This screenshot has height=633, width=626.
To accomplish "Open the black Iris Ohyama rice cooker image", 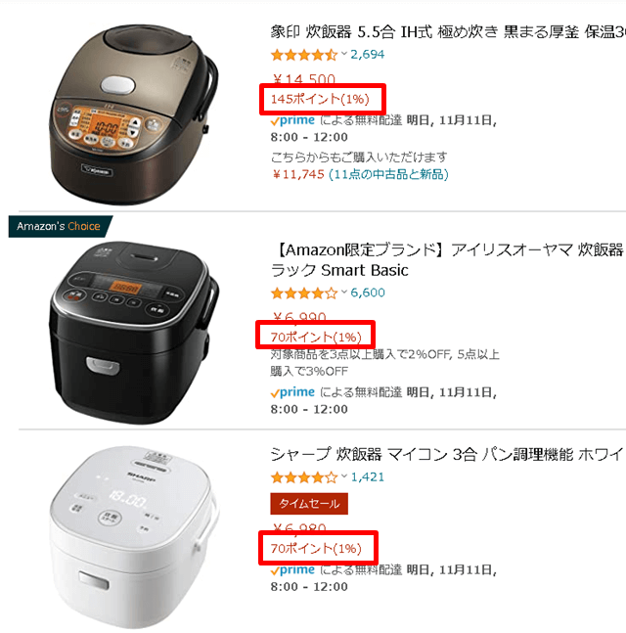I will (134, 333).
